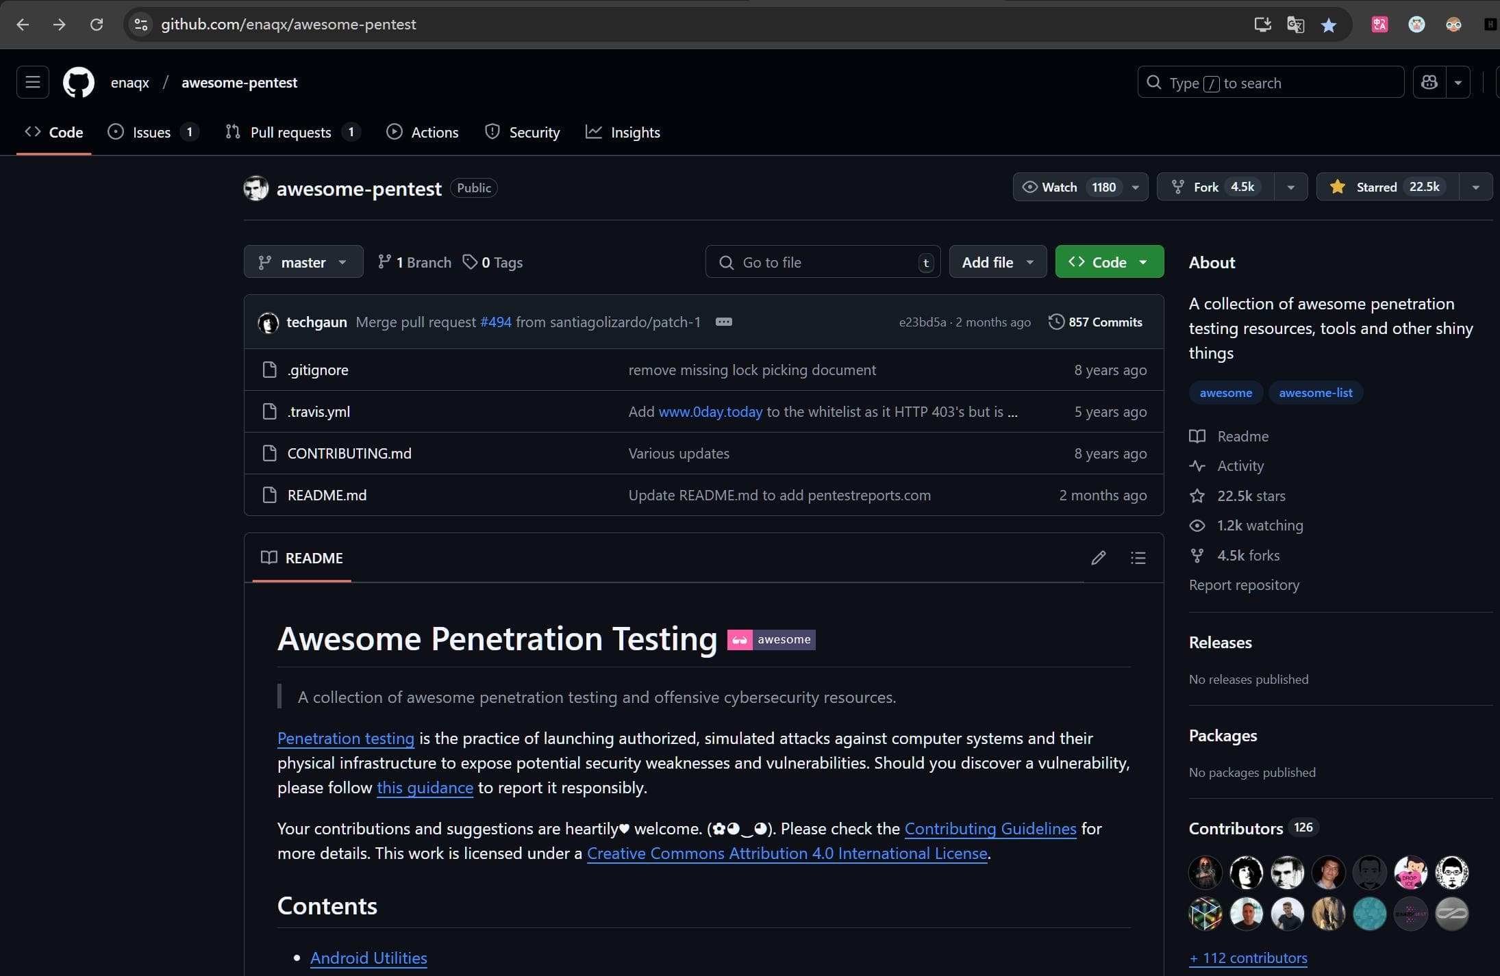This screenshot has height=976, width=1500.
Task: Open the Issues tab
Action: [153, 132]
